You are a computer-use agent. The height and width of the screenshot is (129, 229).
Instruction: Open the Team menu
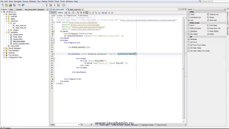tap(57, 1)
